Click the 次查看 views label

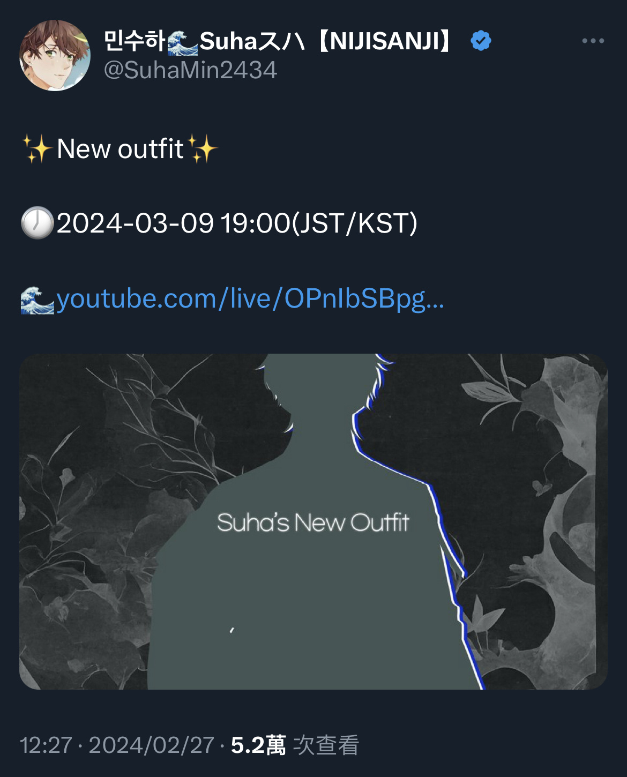tap(326, 745)
